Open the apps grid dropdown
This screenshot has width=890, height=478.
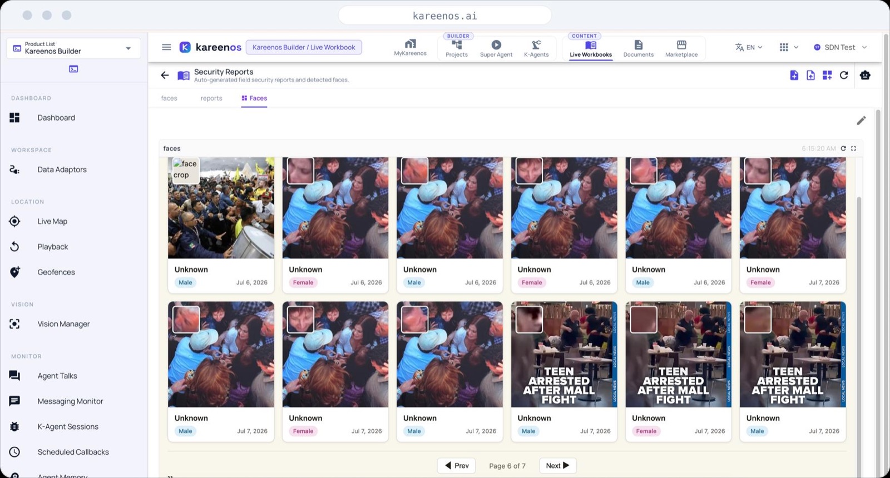[789, 47]
